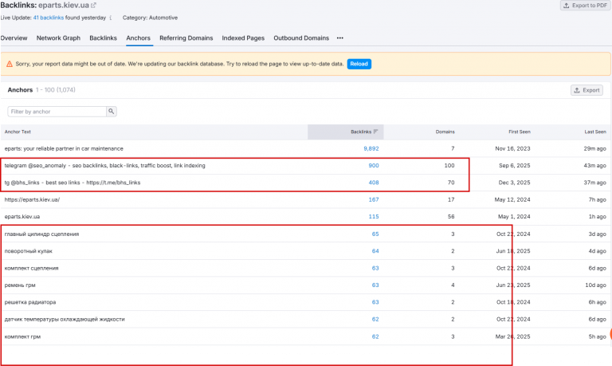Click the warning triangle icon in banner
The width and height of the screenshot is (612, 366).
pos(10,64)
